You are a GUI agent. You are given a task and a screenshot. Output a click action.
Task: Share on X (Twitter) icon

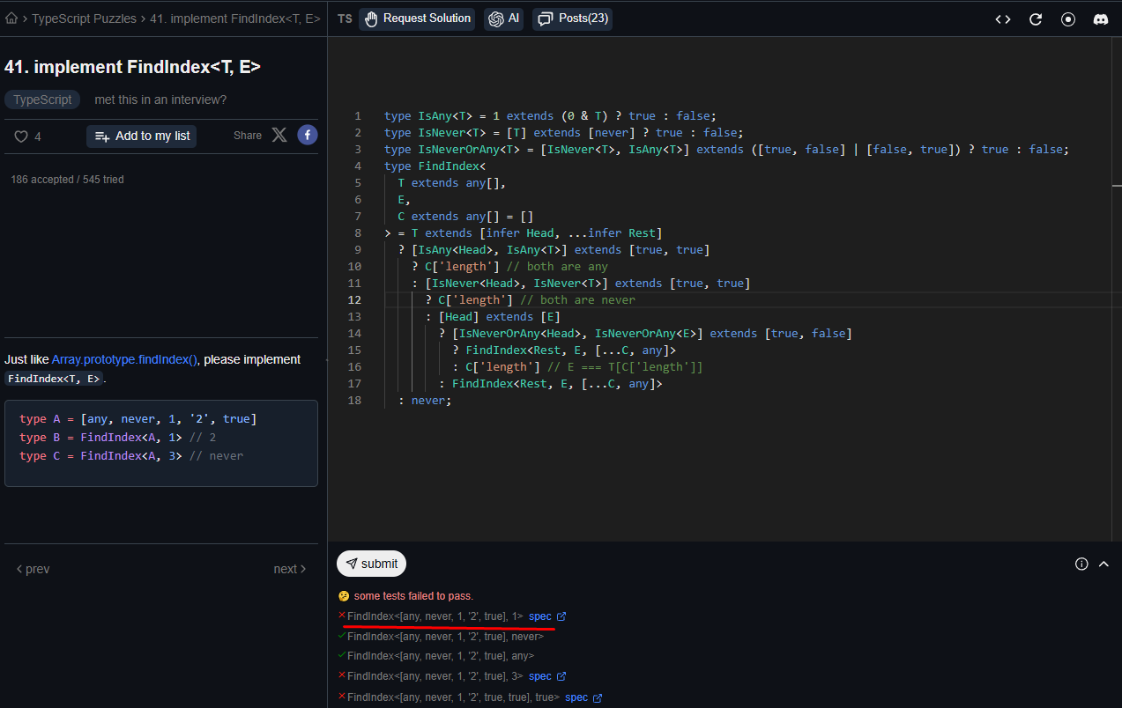279,135
